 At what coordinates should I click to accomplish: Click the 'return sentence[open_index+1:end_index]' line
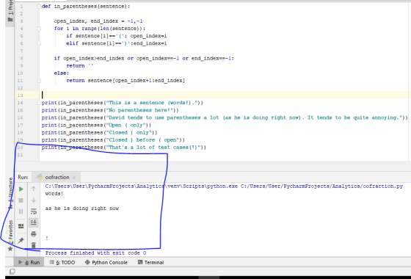(126, 81)
